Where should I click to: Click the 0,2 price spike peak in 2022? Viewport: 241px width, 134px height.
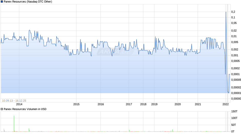[x=226, y=12]
